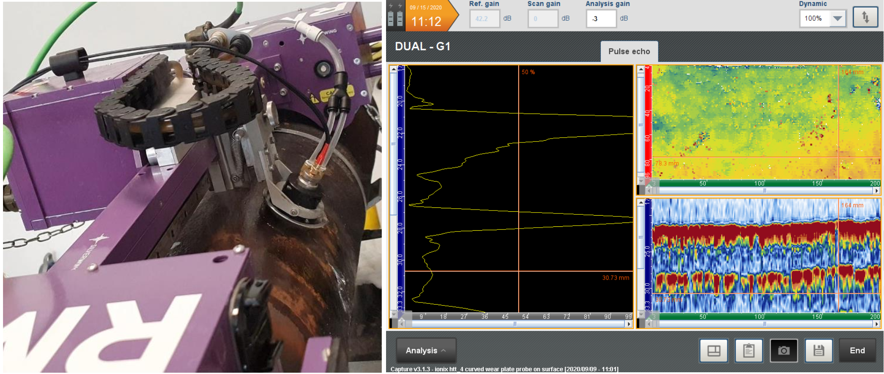Click the C-scan vertical scrollbar down arrow
This screenshot has height=374, width=884.
click(641, 181)
